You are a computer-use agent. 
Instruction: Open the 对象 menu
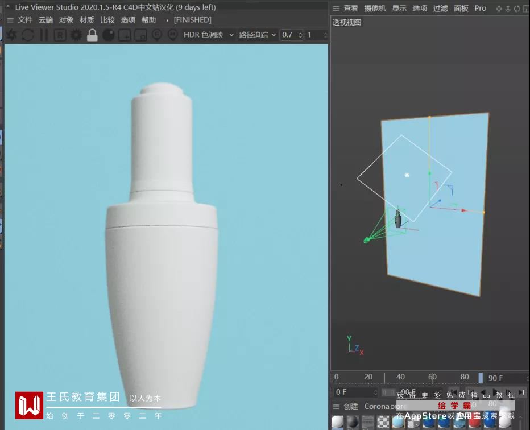[66, 20]
